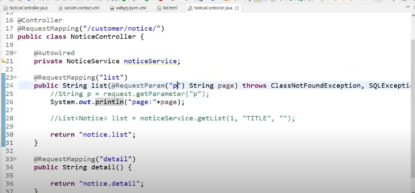
Task: Click the @RequestParam annotation on line 24
Action: coord(138,86)
